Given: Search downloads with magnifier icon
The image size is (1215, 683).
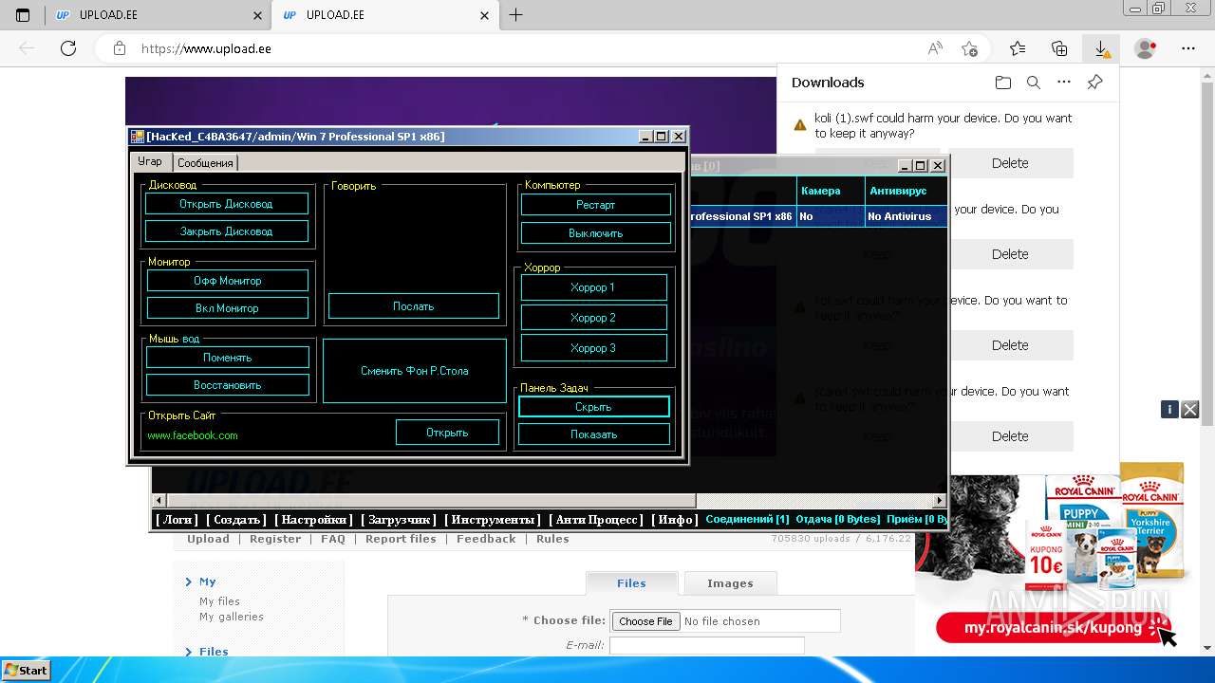Looking at the screenshot, I should [1034, 83].
